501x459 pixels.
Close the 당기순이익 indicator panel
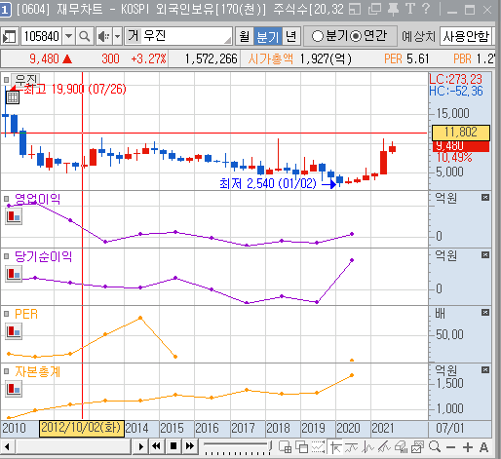point(485,255)
